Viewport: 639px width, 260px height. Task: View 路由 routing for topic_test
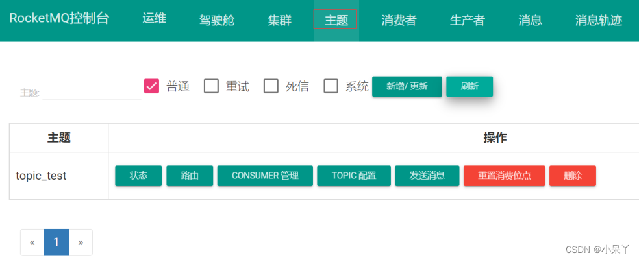[x=190, y=176]
